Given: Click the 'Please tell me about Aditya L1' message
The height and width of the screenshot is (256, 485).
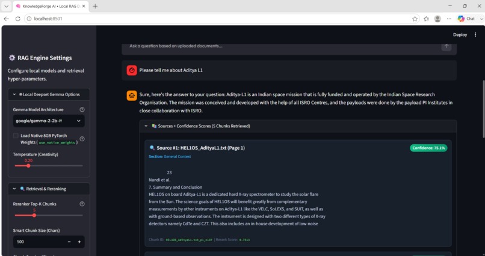Looking at the screenshot, I should [171, 70].
